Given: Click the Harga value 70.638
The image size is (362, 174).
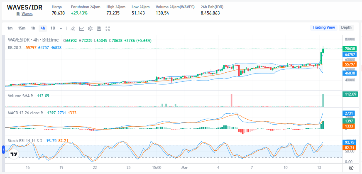Looking at the screenshot, I should pos(58,13).
